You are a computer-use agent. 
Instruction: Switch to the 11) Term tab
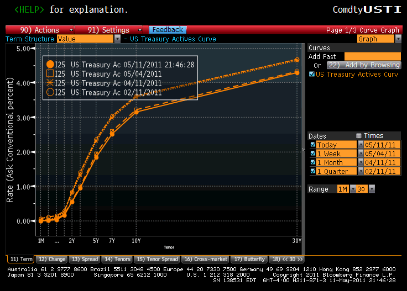[21, 259]
